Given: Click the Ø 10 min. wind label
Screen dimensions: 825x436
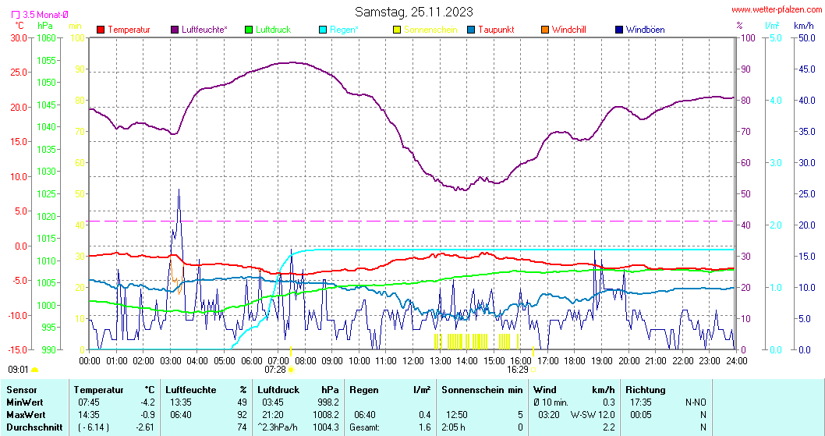Looking at the screenshot, I should pyautogui.click(x=551, y=402).
